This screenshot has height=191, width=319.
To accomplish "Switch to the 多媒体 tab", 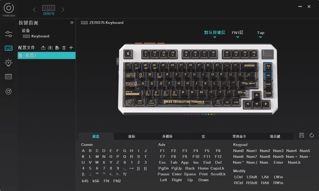I will [x=167, y=136].
